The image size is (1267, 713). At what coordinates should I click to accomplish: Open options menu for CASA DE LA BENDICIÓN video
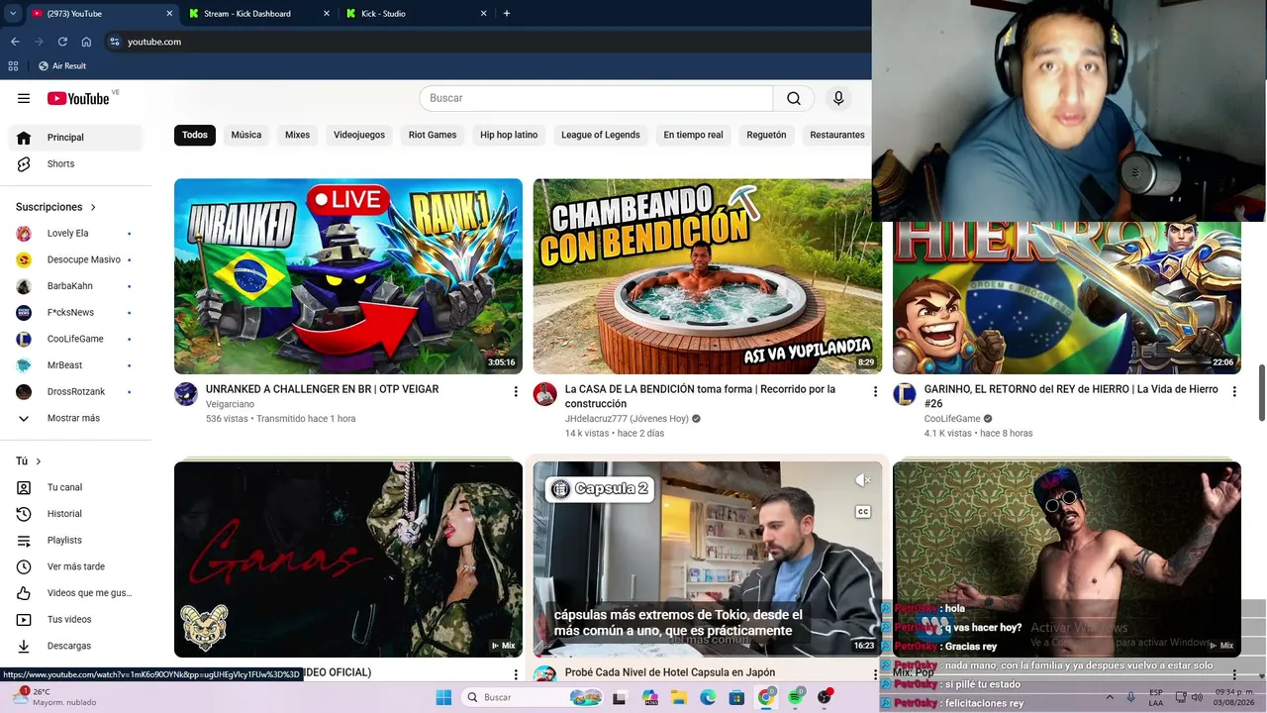[x=874, y=392]
